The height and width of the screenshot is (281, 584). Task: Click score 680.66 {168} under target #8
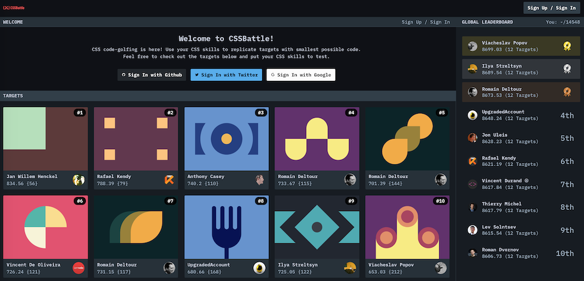[x=204, y=272]
